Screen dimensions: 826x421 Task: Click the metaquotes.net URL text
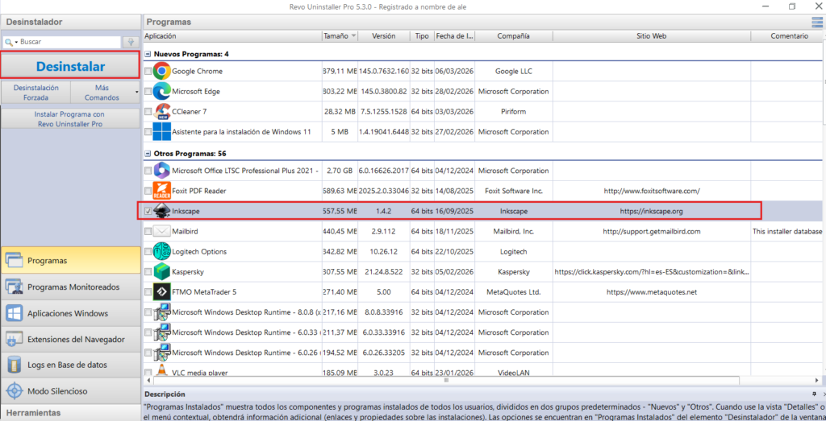tap(652, 291)
